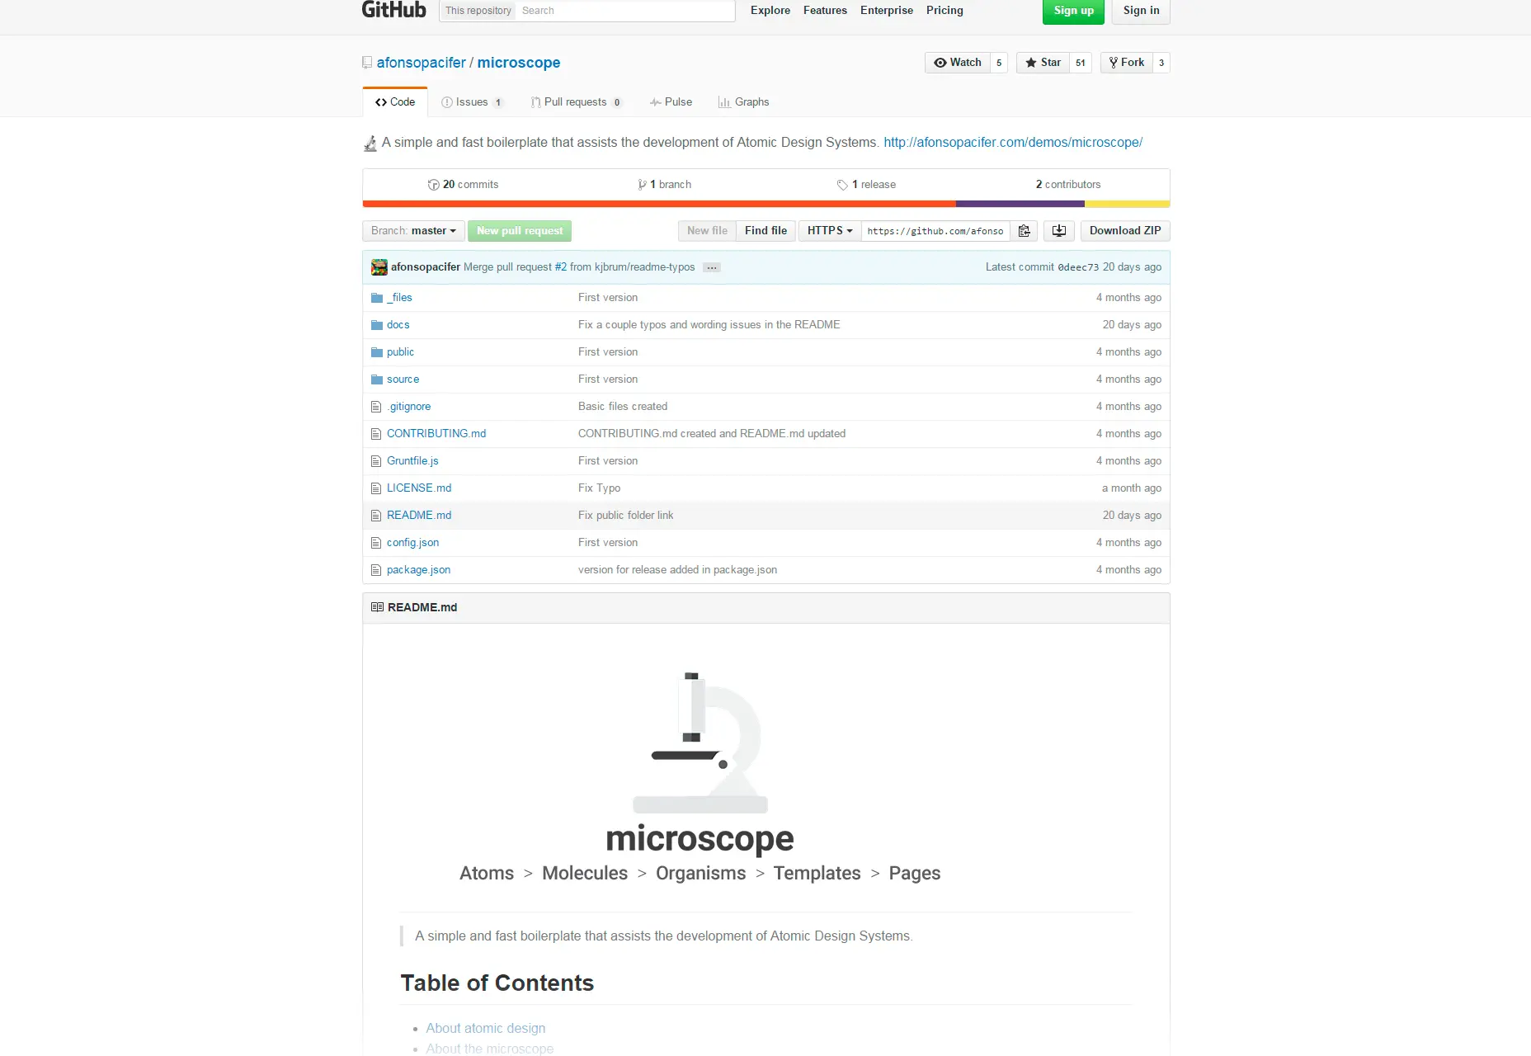Star the microscope repository
Screen dimensions: 1531x1056
tap(1042, 62)
